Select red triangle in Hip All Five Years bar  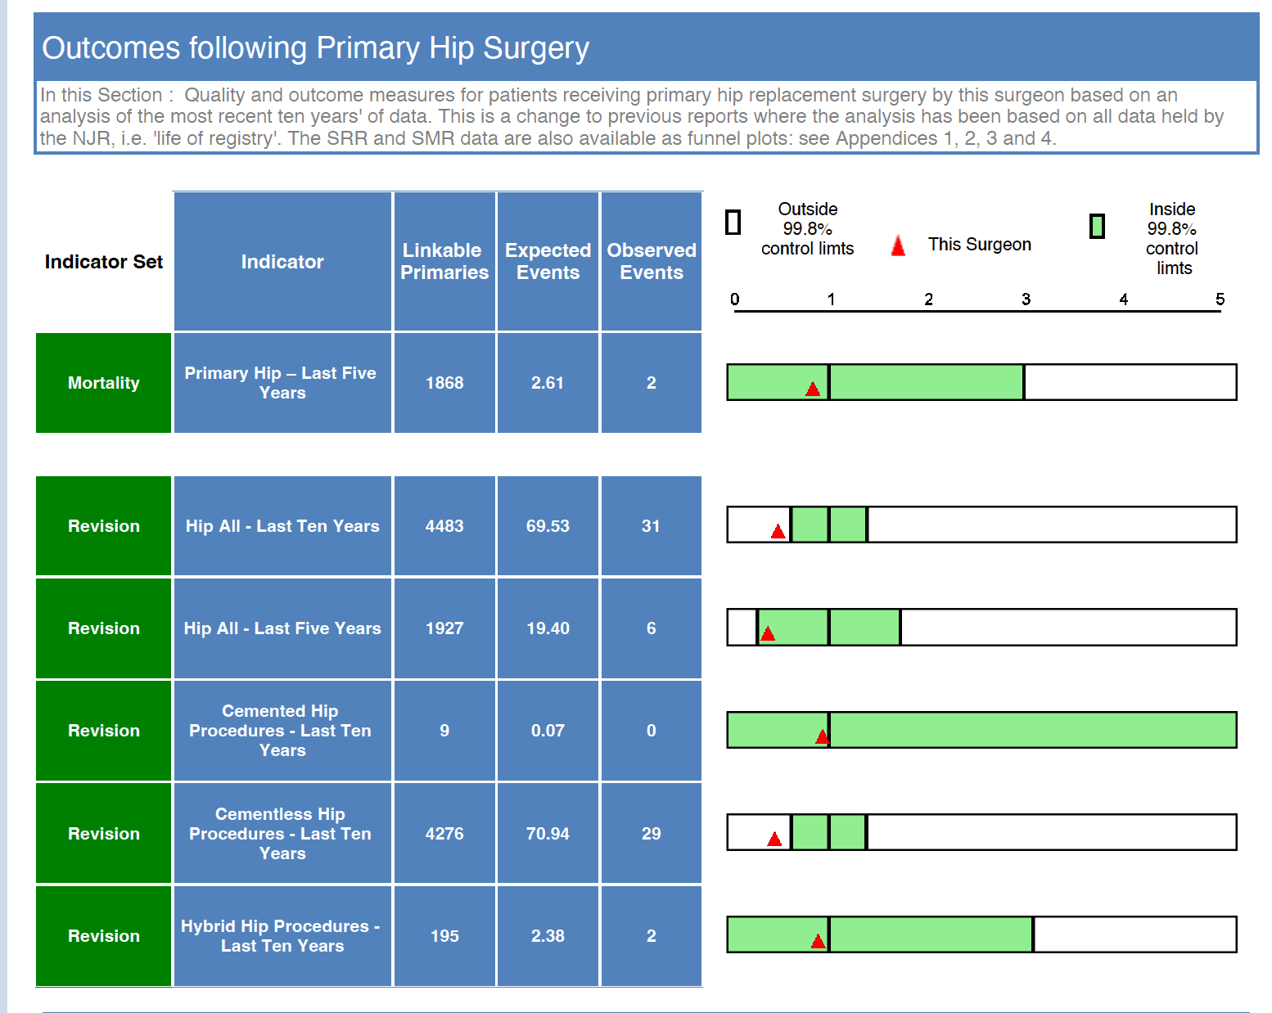point(768,634)
